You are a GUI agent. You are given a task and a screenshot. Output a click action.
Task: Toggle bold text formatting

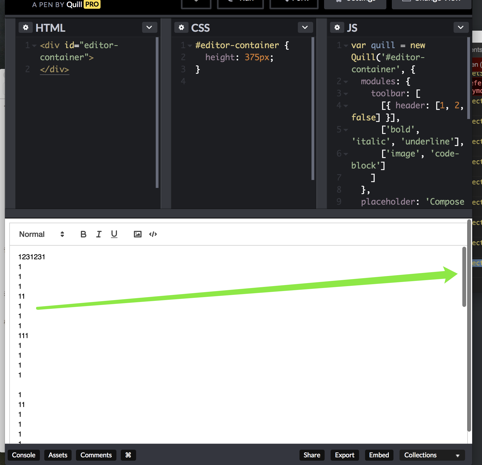tap(83, 234)
